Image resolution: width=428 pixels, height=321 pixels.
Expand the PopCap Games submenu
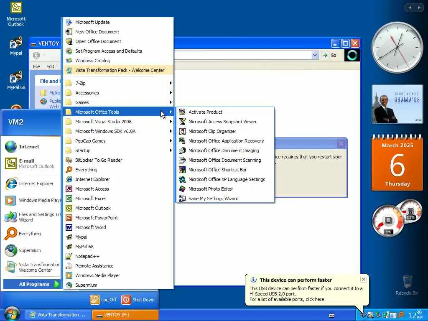pos(118,141)
